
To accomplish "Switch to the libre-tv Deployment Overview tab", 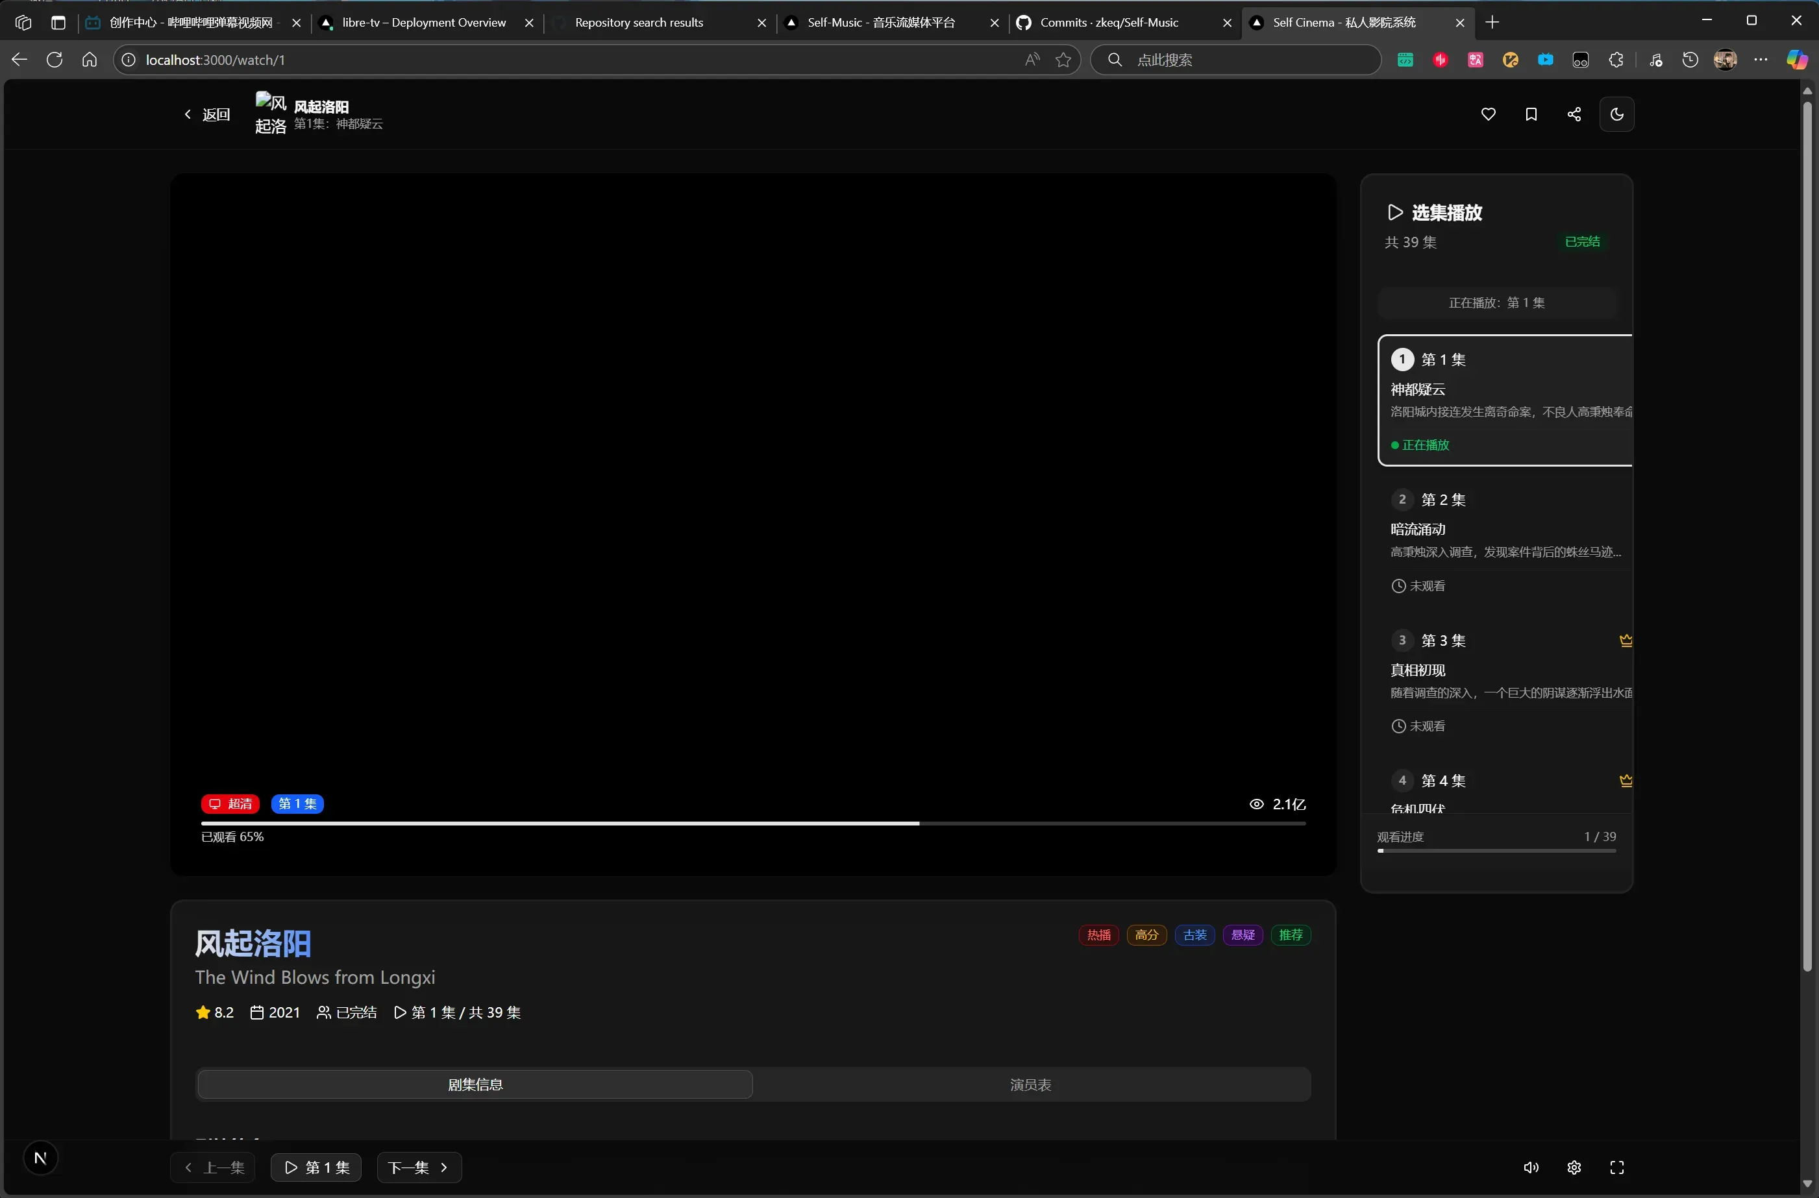I will 424,23.
